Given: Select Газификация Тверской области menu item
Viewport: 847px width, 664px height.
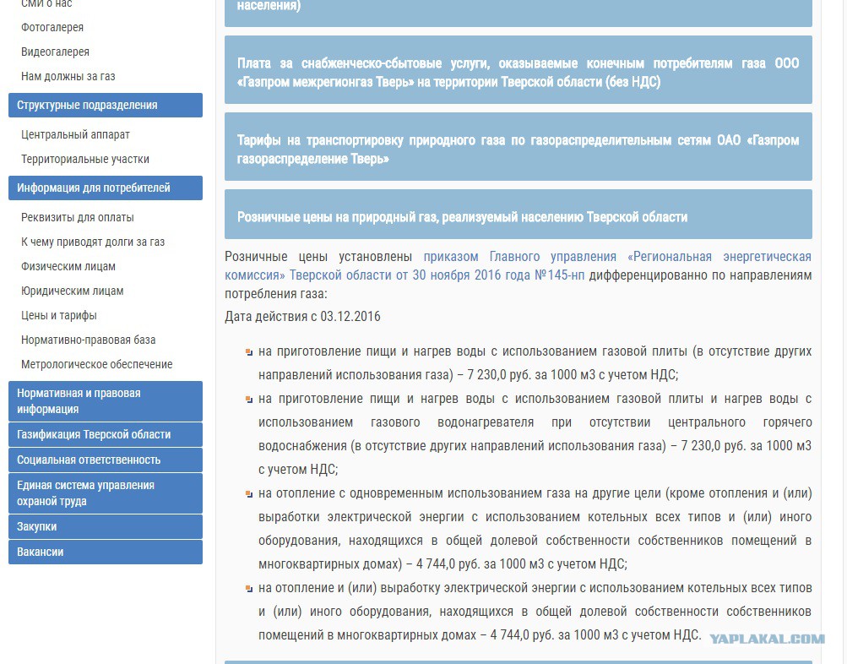Looking at the screenshot, I should 106,435.
